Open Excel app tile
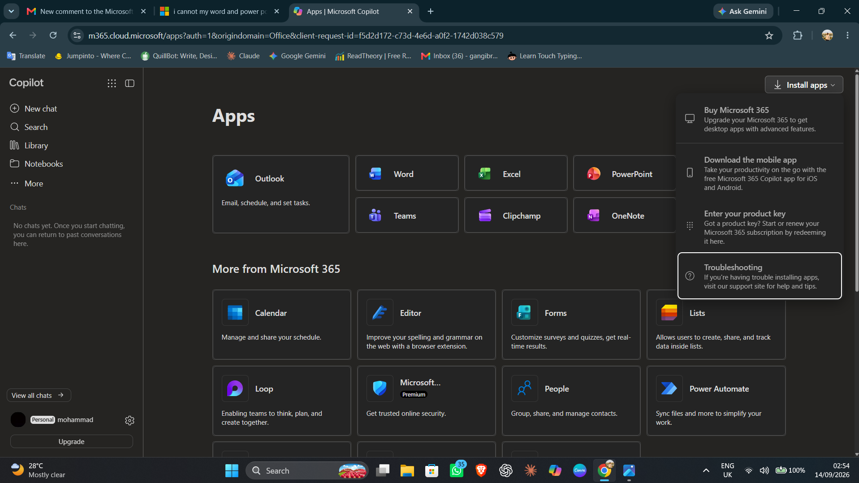This screenshot has width=859, height=483. (516, 173)
